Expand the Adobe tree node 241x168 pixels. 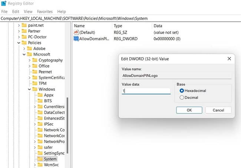pos(24,49)
